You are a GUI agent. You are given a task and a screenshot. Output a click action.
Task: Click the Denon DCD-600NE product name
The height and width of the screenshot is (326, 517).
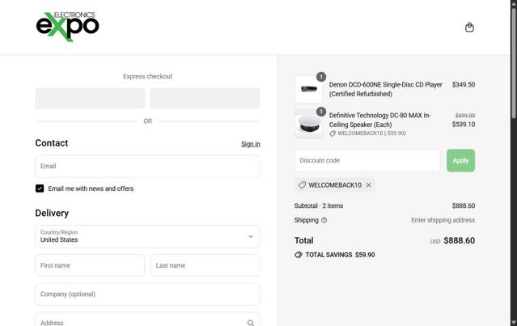click(385, 89)
